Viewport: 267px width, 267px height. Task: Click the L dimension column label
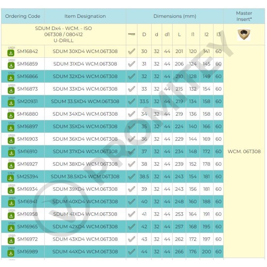(x=179, y=34)
